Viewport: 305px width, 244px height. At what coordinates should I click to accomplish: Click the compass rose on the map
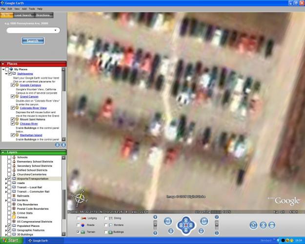coord(80,198)
